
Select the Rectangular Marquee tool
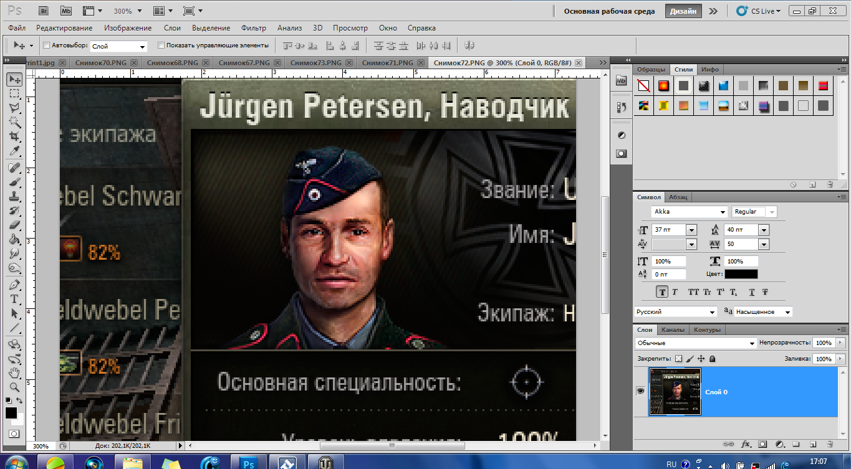point(14,93)
